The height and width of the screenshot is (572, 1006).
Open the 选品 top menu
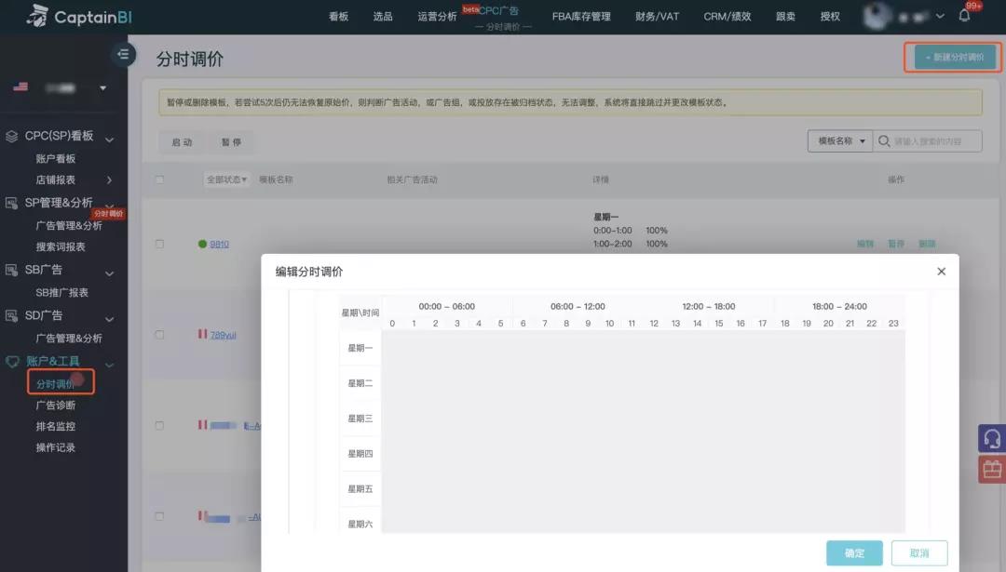click(x=383, y=17)
